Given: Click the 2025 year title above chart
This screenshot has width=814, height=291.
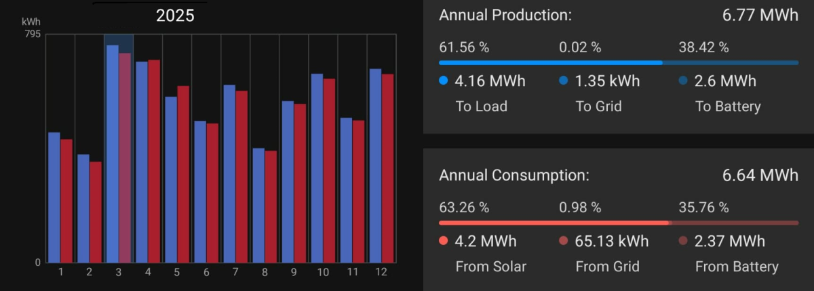Looking at the screenshot, I should tap(175, 16).
